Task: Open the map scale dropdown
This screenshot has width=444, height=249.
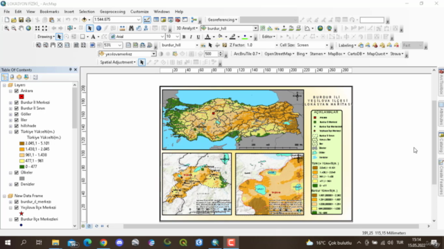Action: (139, 19)
